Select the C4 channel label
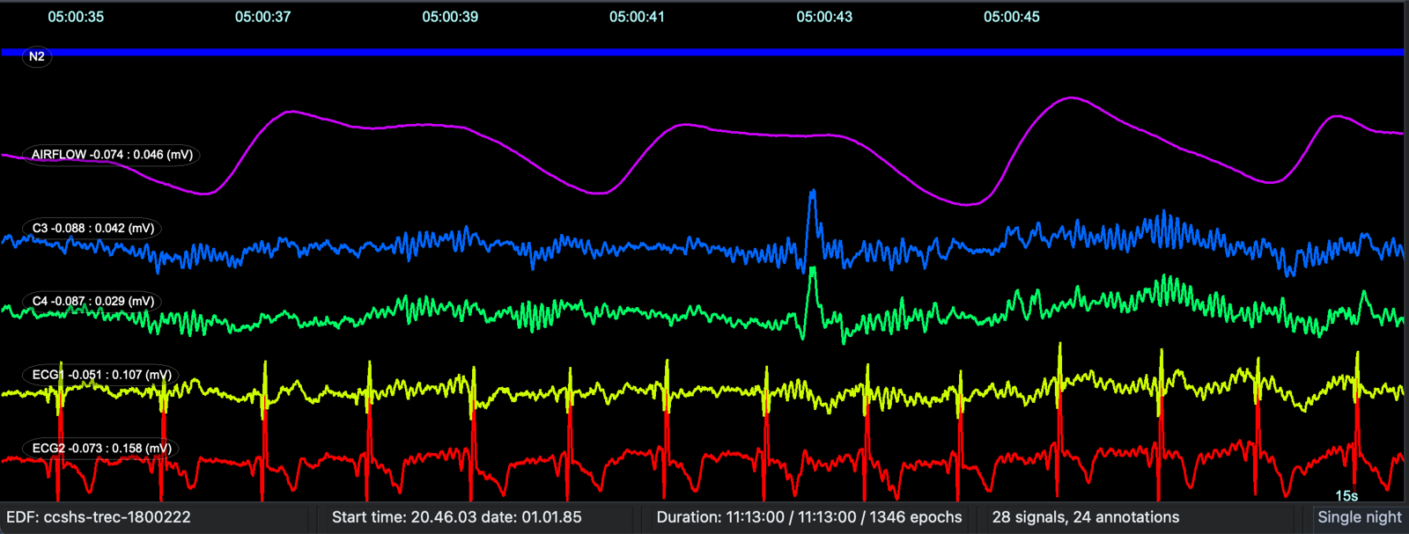Viewport: 1409px width, 534px height. [93, 301]
